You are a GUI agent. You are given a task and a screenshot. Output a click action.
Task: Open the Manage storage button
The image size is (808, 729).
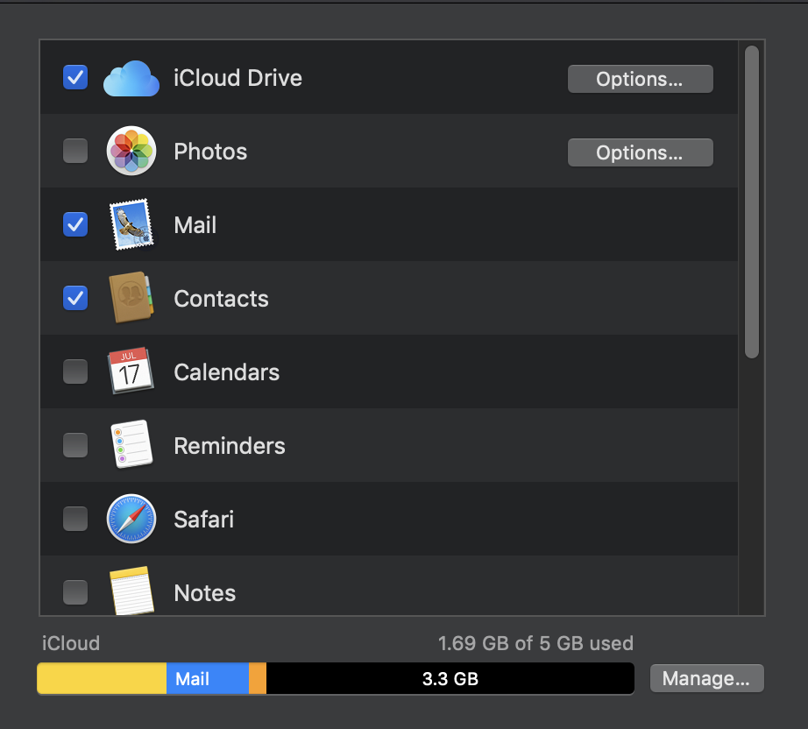point(706,678)
